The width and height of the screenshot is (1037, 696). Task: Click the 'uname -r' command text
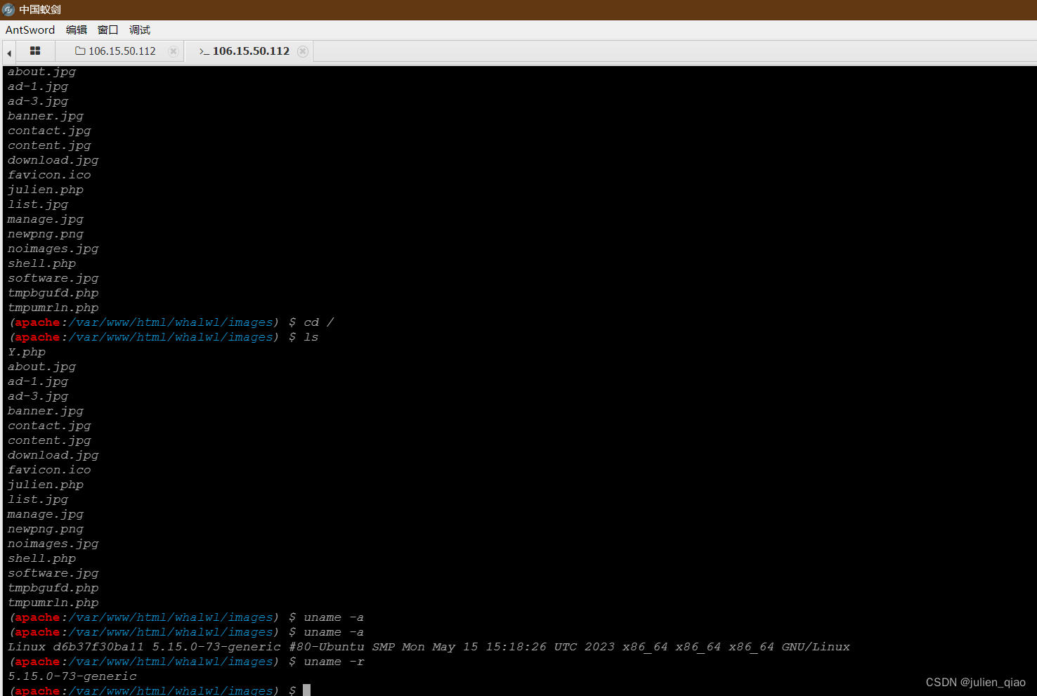coord(334,662)
